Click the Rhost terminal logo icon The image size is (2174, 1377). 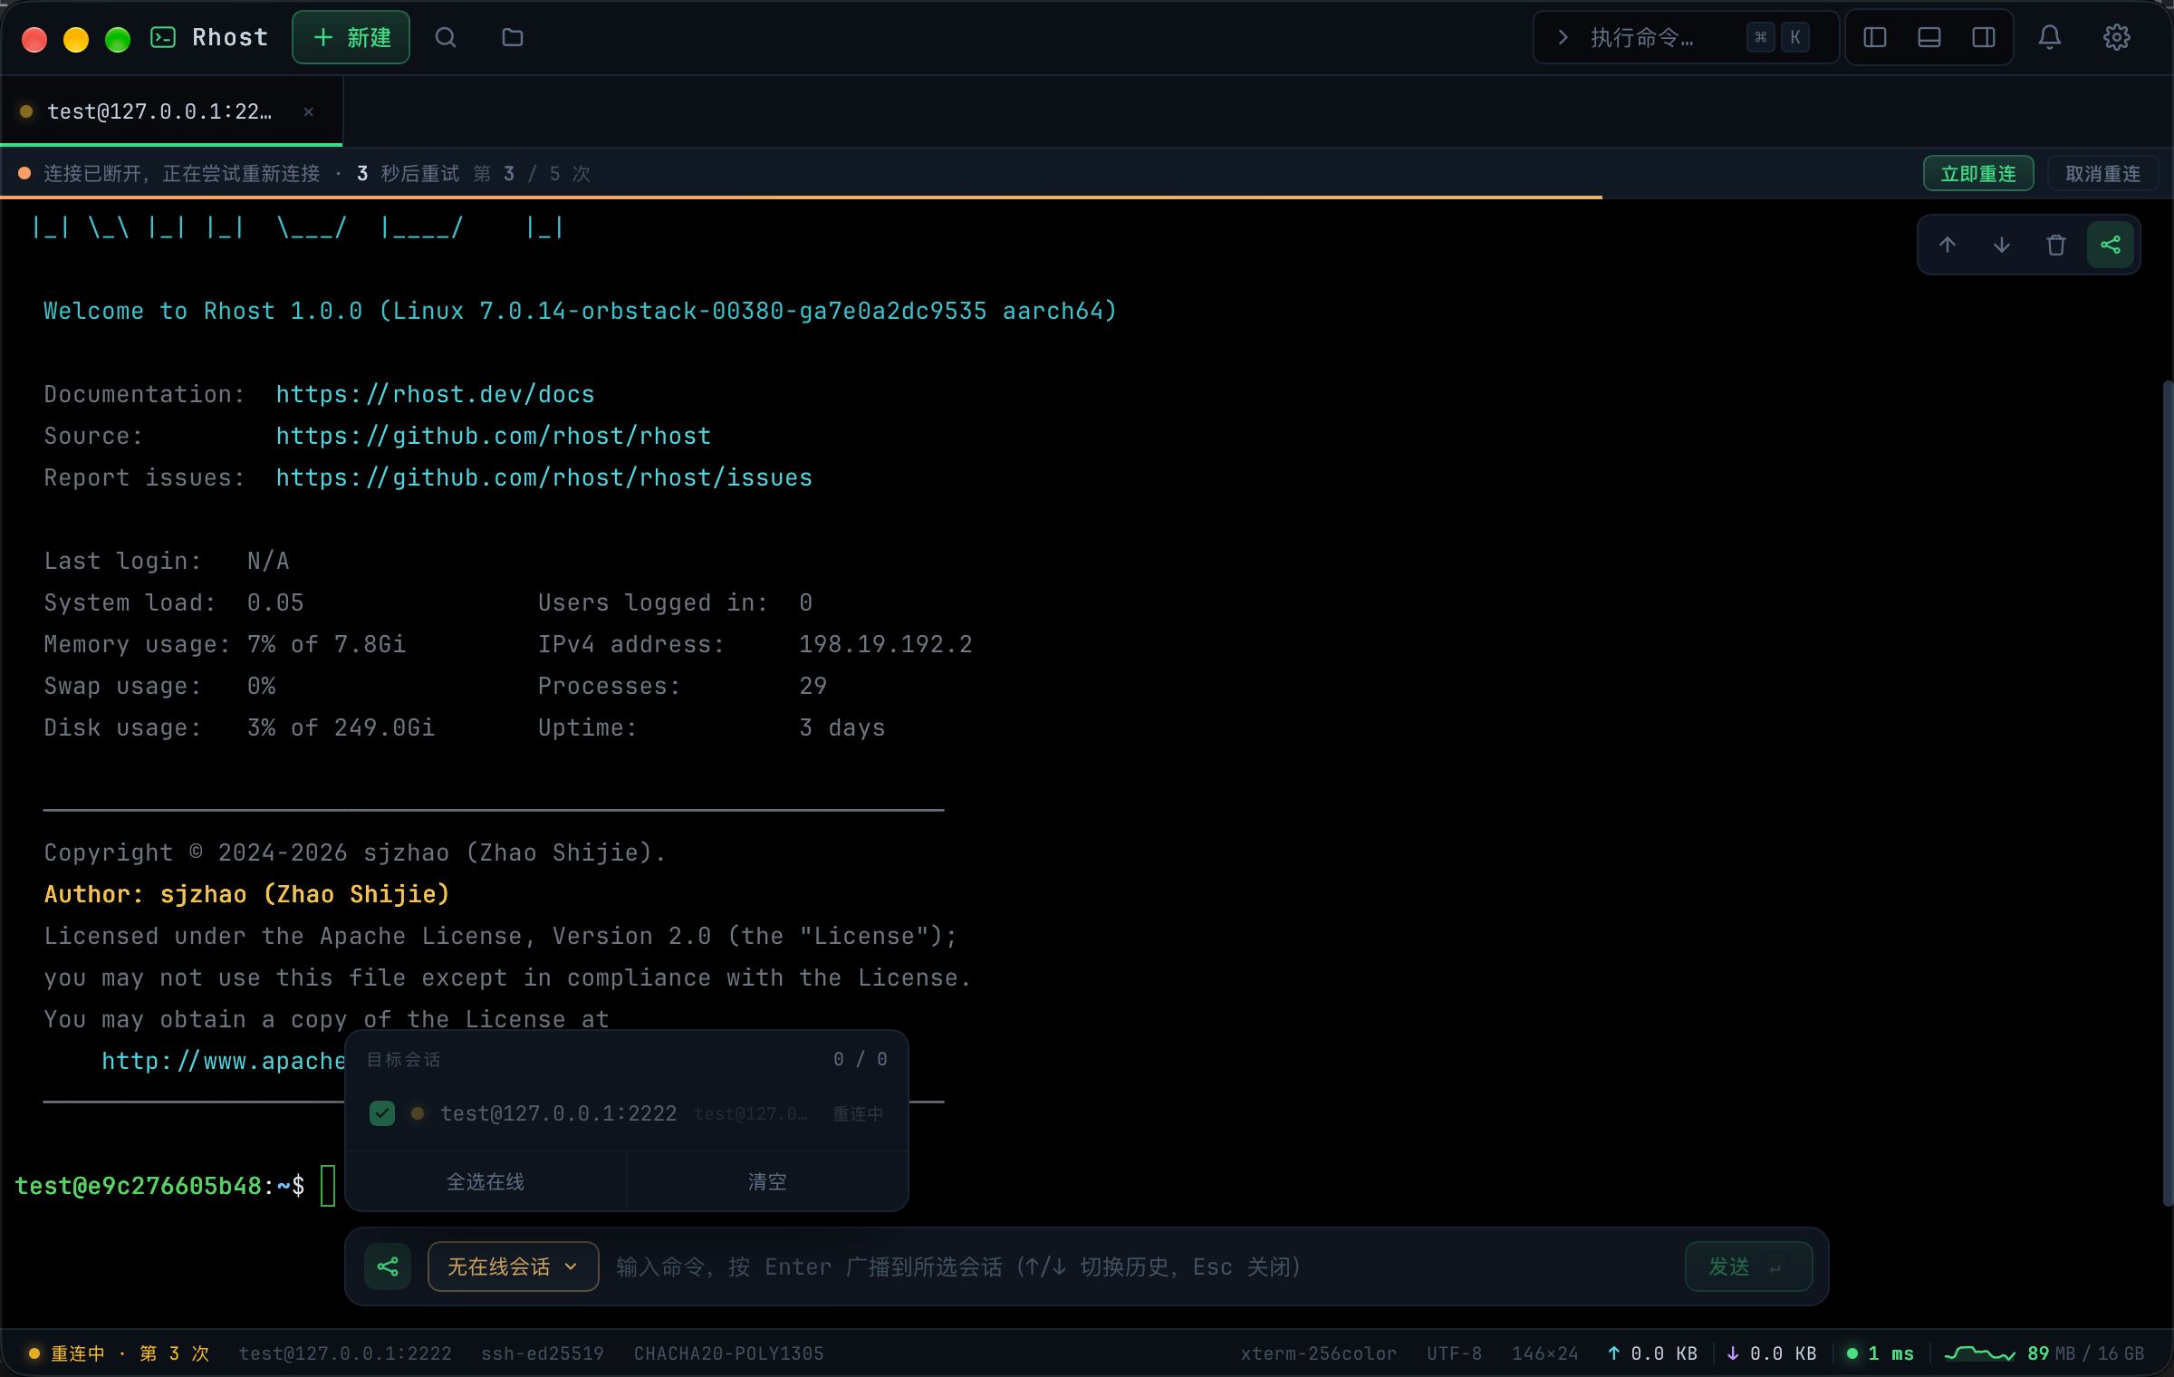click(x=163, y=37)
